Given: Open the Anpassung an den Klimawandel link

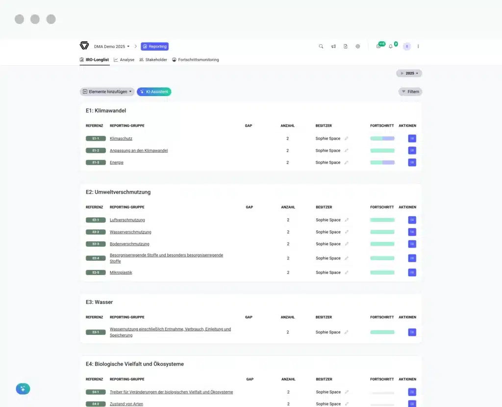Looking at the screenshot, I should click(139, 151).
